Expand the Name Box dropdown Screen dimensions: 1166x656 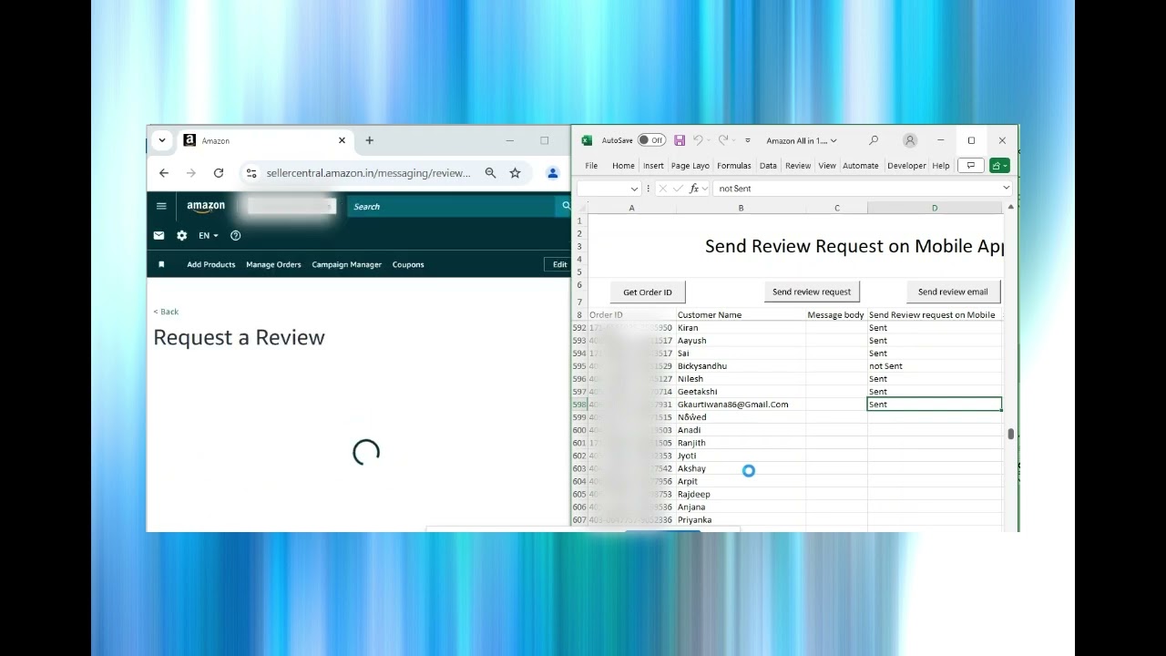tap(634, 189)
